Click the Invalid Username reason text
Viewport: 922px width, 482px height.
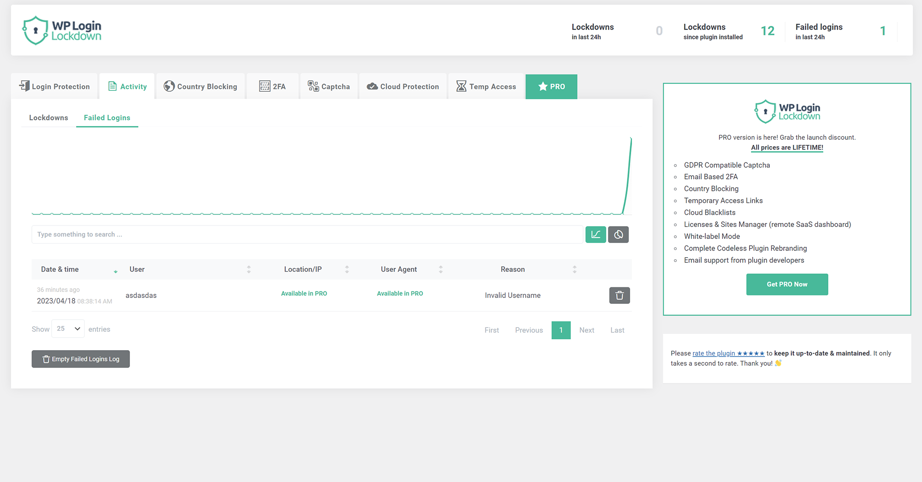(513, 295)
